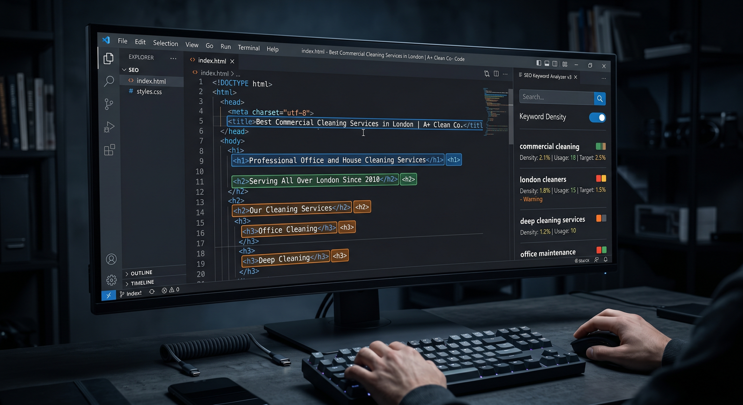Open errors and warnings indicator
Viewport: 743px width, 405px height.
click(170, 290)
